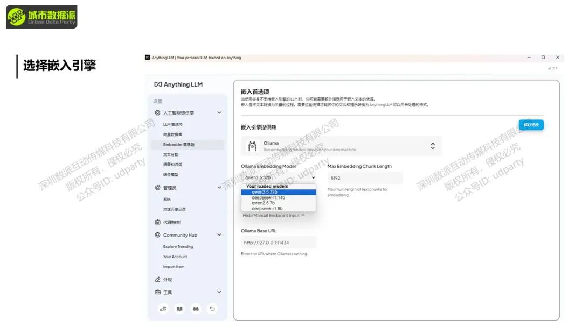The width and height of the screenshot is (582, 327).
Task: Open the documentation book icon in the sidebar footer
Action: [x=179, y=309]
